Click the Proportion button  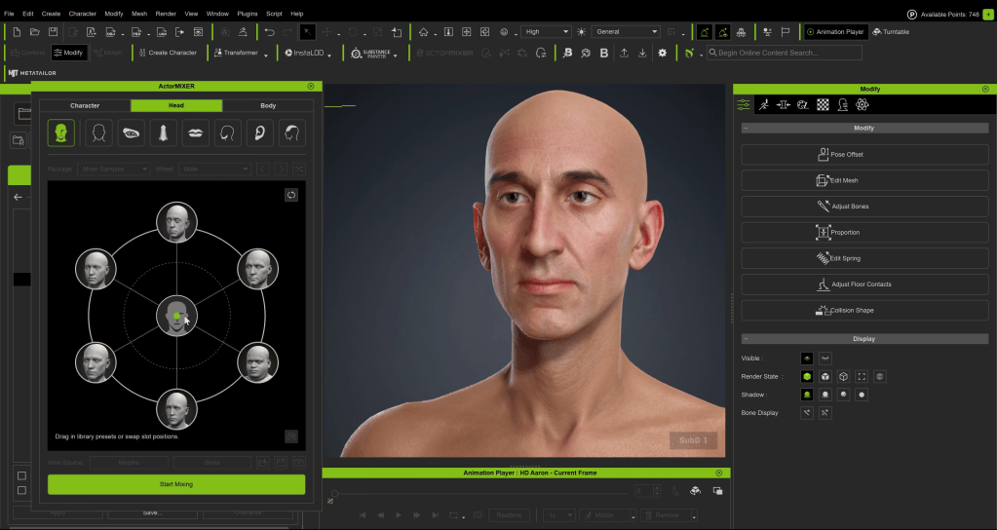point(864,233)
